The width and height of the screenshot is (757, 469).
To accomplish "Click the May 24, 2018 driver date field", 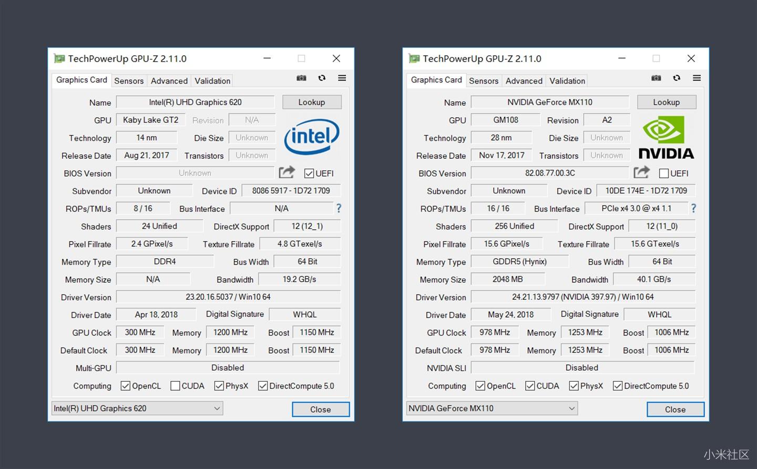I will 510,315.
